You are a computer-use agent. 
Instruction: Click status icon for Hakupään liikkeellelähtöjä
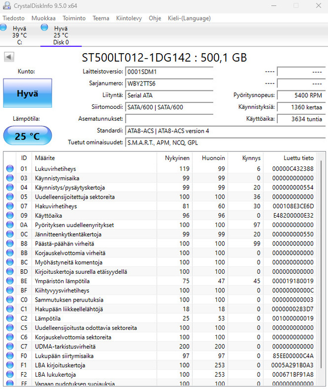(10, 309)
